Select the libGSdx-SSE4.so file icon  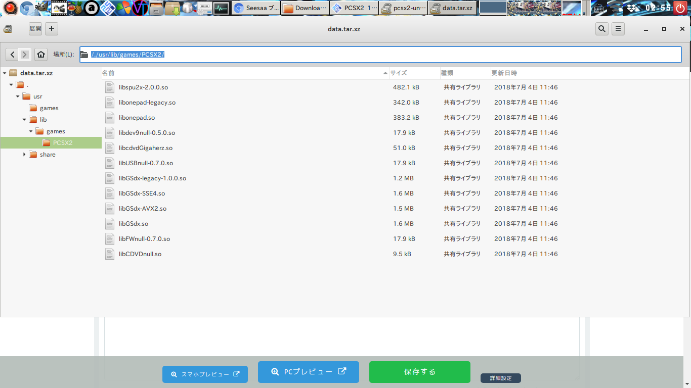[110, 193]
